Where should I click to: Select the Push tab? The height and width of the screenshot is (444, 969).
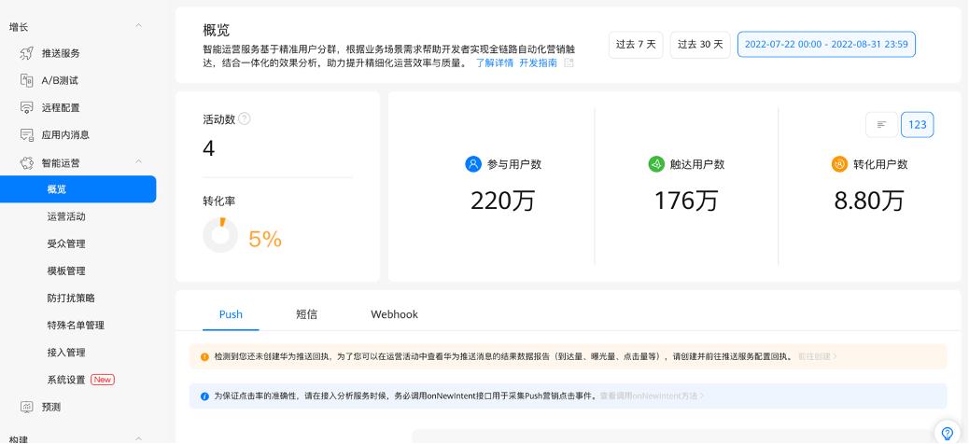point(231,314)
